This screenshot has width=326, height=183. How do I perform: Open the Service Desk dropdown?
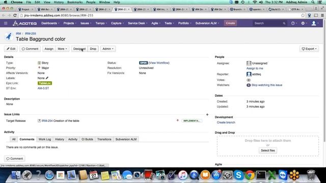138,23
